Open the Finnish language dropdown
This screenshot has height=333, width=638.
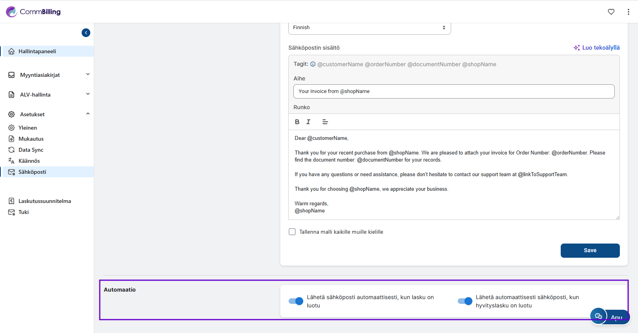coord(369,28)
